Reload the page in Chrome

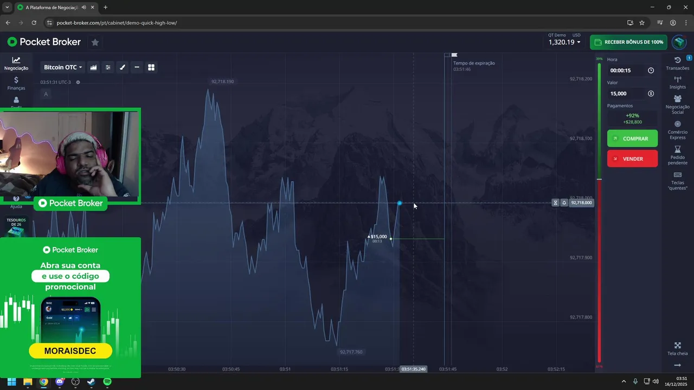coord(34,23)
